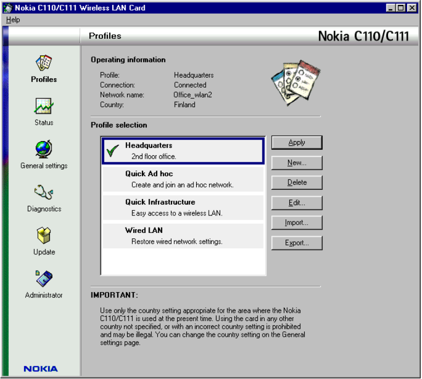
Task: Click the Finland country value
Action: pyautogui.click(x=184, y=105)
